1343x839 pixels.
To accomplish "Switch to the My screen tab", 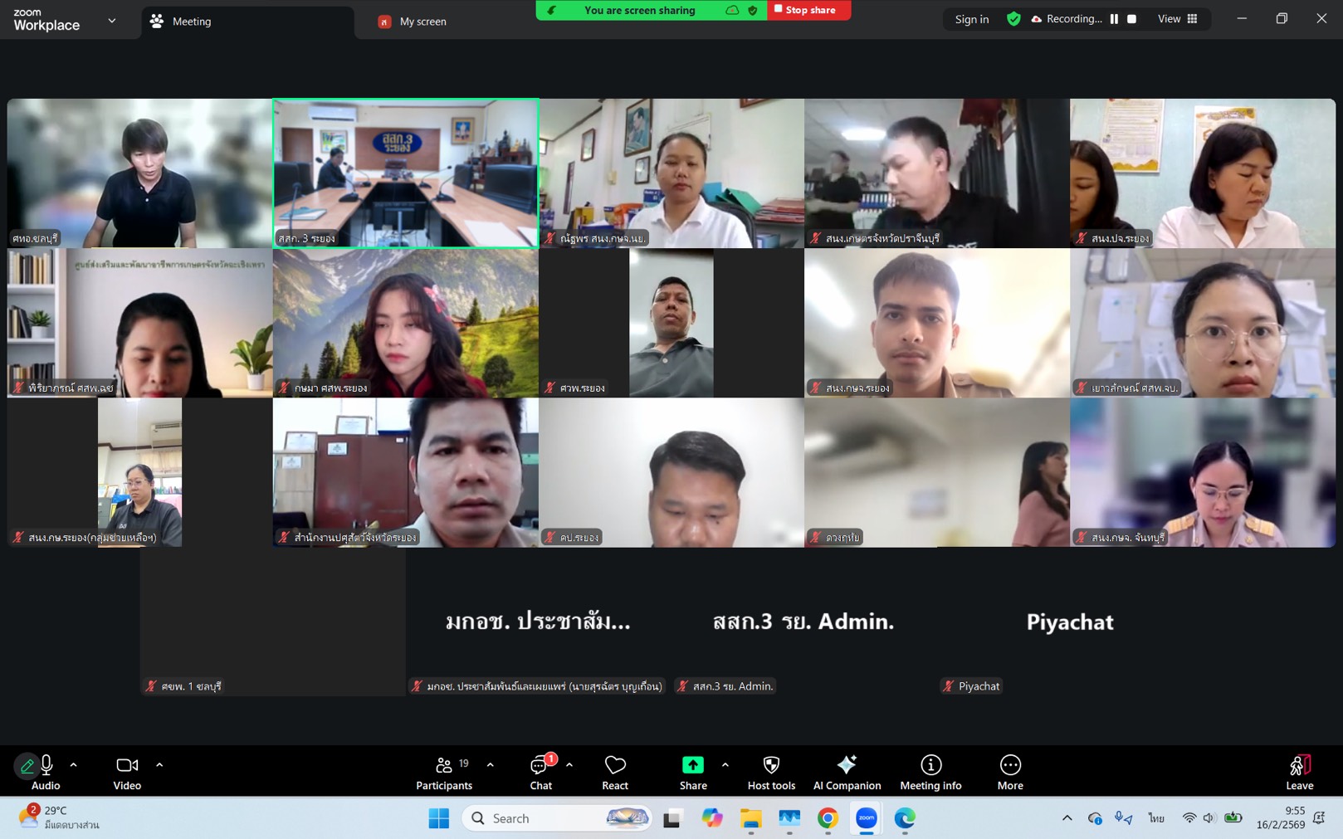I will click(x=422, y=22).
